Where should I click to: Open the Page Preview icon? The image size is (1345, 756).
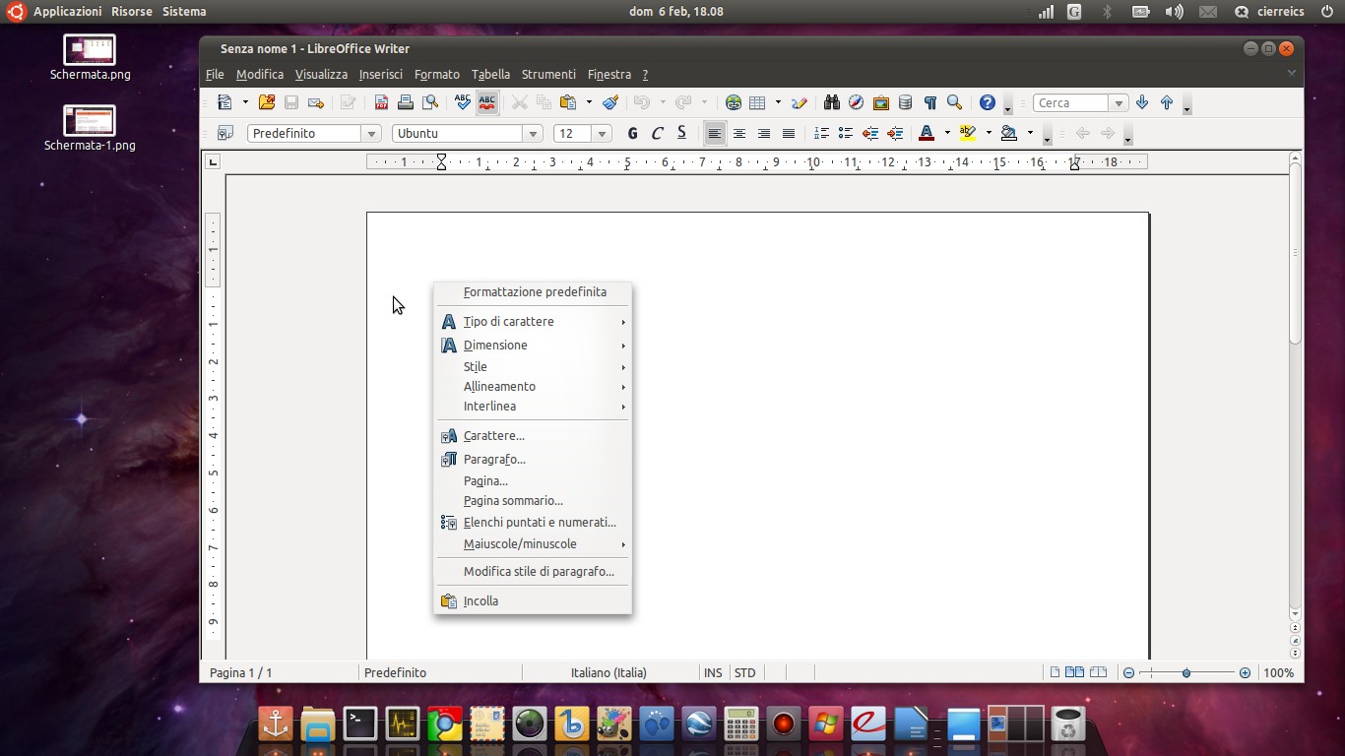(430, 102)
